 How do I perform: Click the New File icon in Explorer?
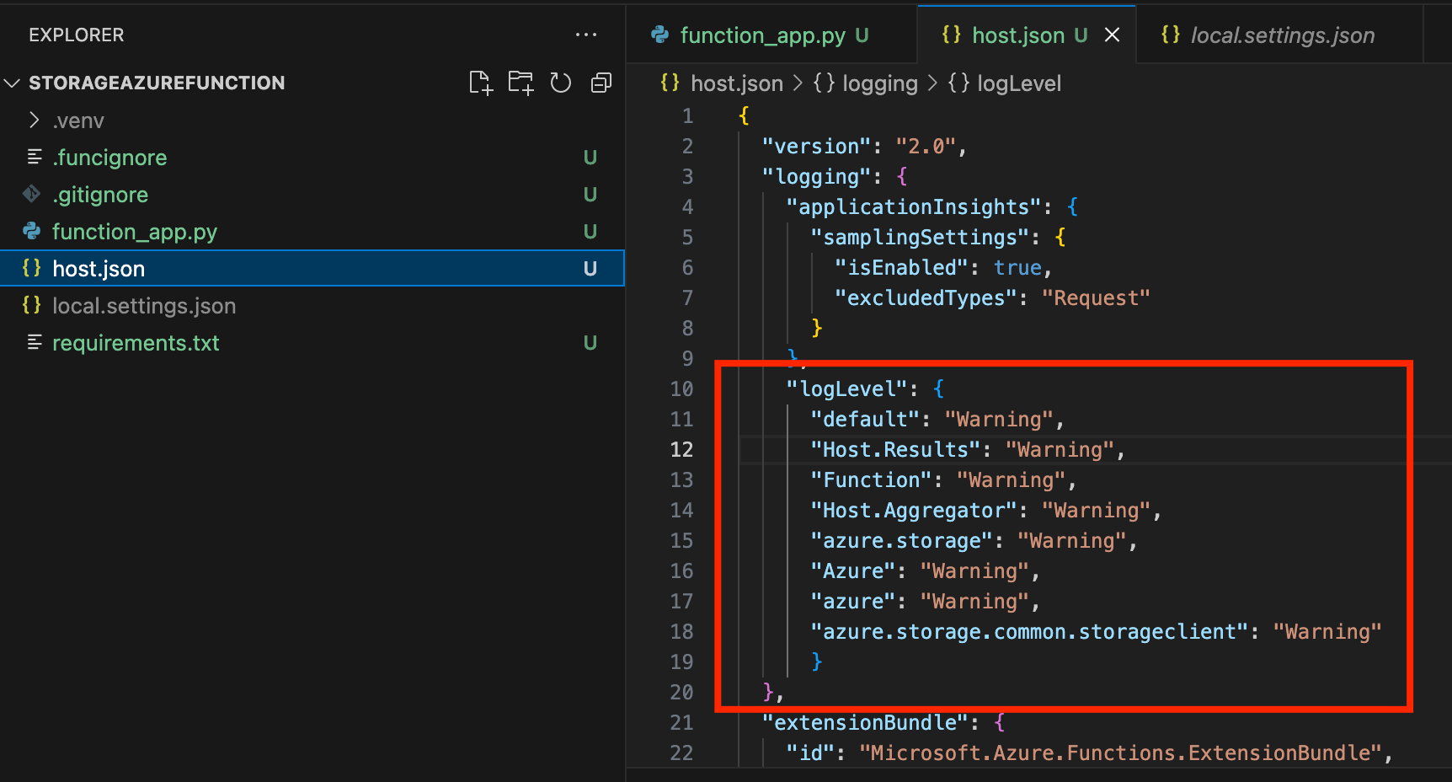[481, 83]
